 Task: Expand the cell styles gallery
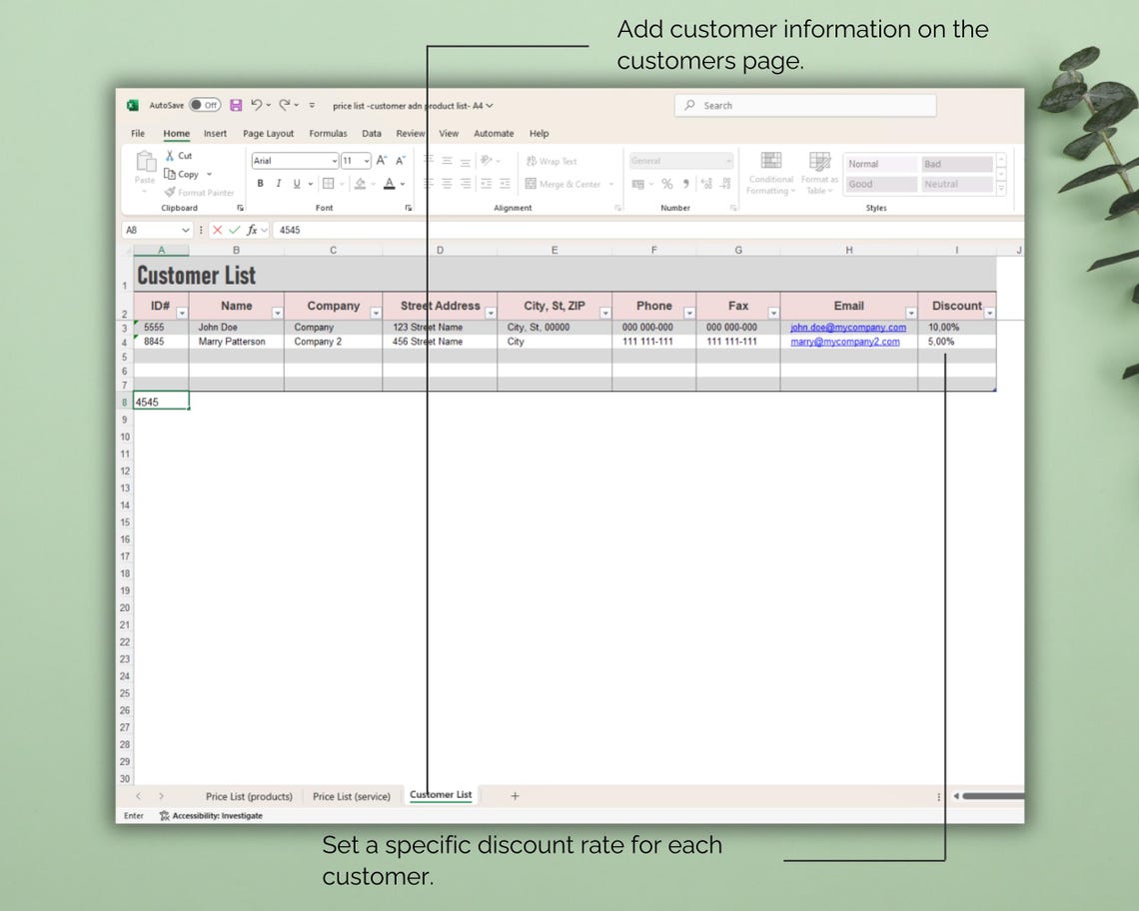coord(1001,188)
